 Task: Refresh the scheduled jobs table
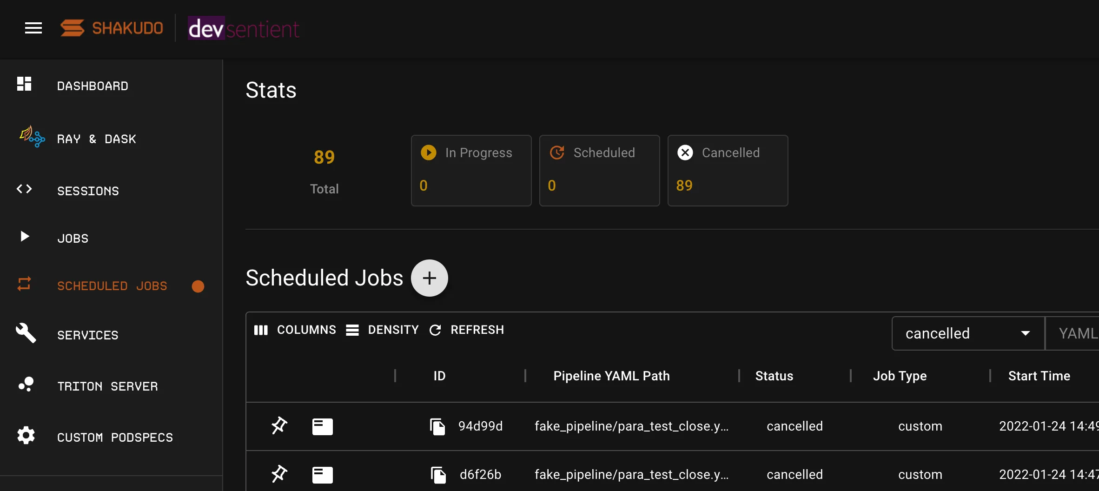point(466,330)
